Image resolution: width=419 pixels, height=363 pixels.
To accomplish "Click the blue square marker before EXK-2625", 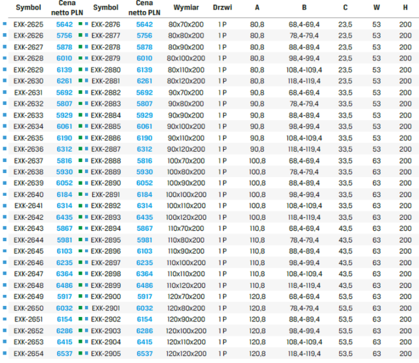I will pyautogui.click(x=5, y=24).
